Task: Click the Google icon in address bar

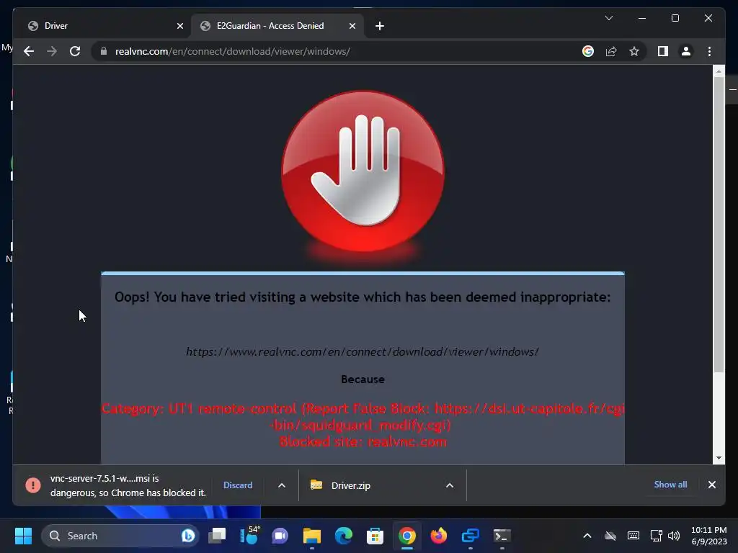Action: coord(588,51)
